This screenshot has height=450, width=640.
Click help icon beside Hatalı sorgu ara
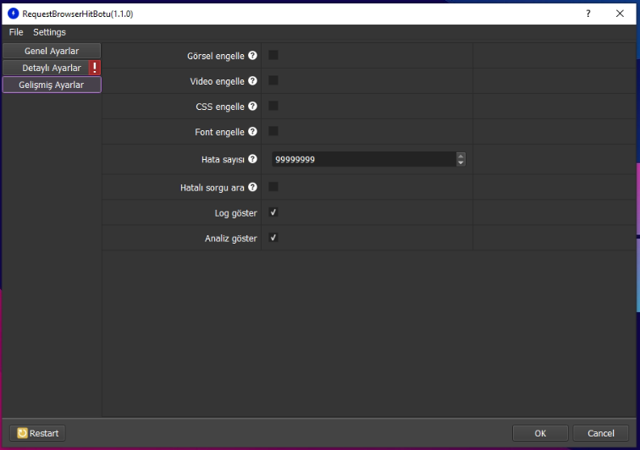[x=252, y=188]
